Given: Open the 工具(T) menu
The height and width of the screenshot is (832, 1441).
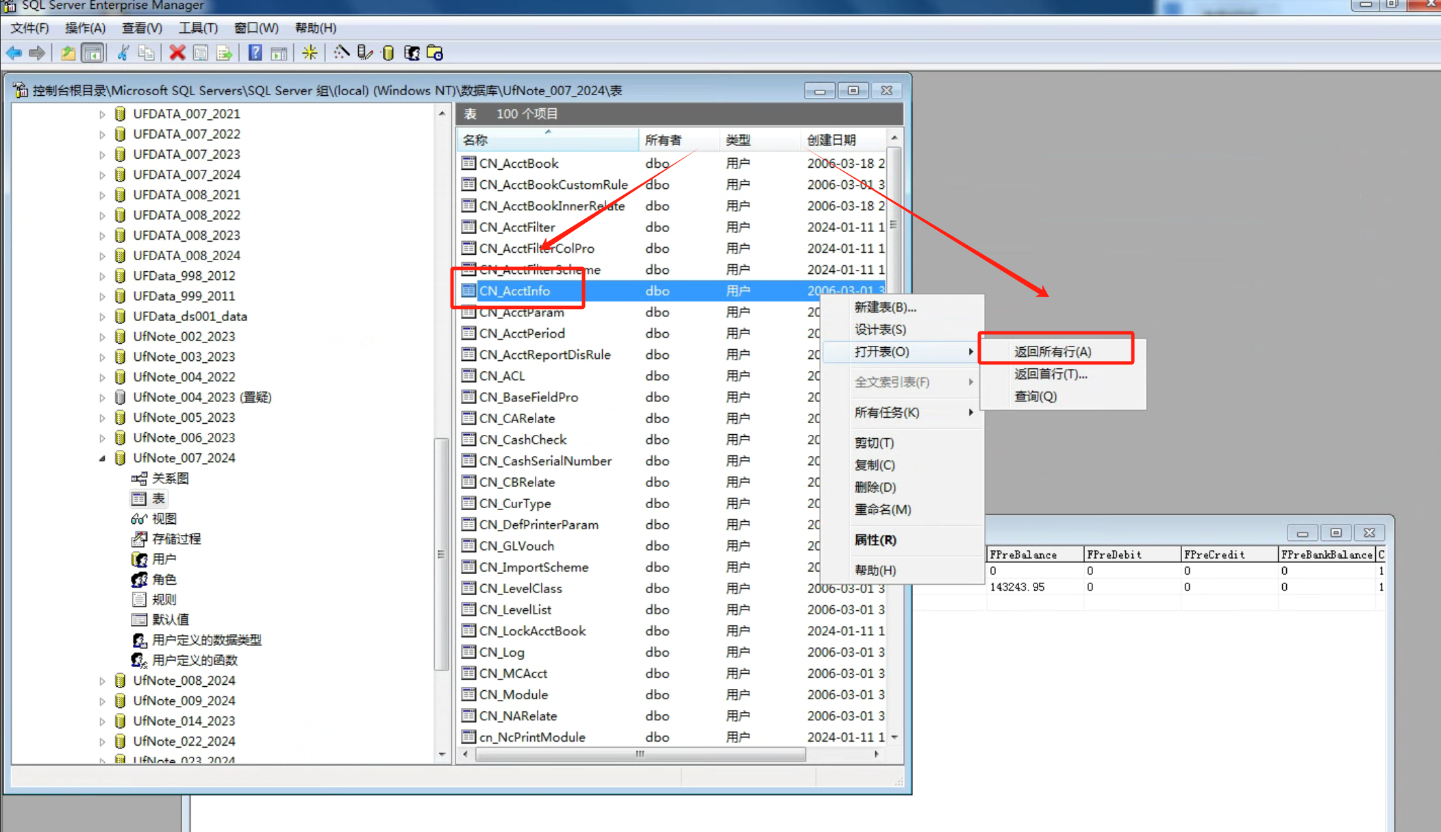Looking at the screenshot, I should (198, 28).
